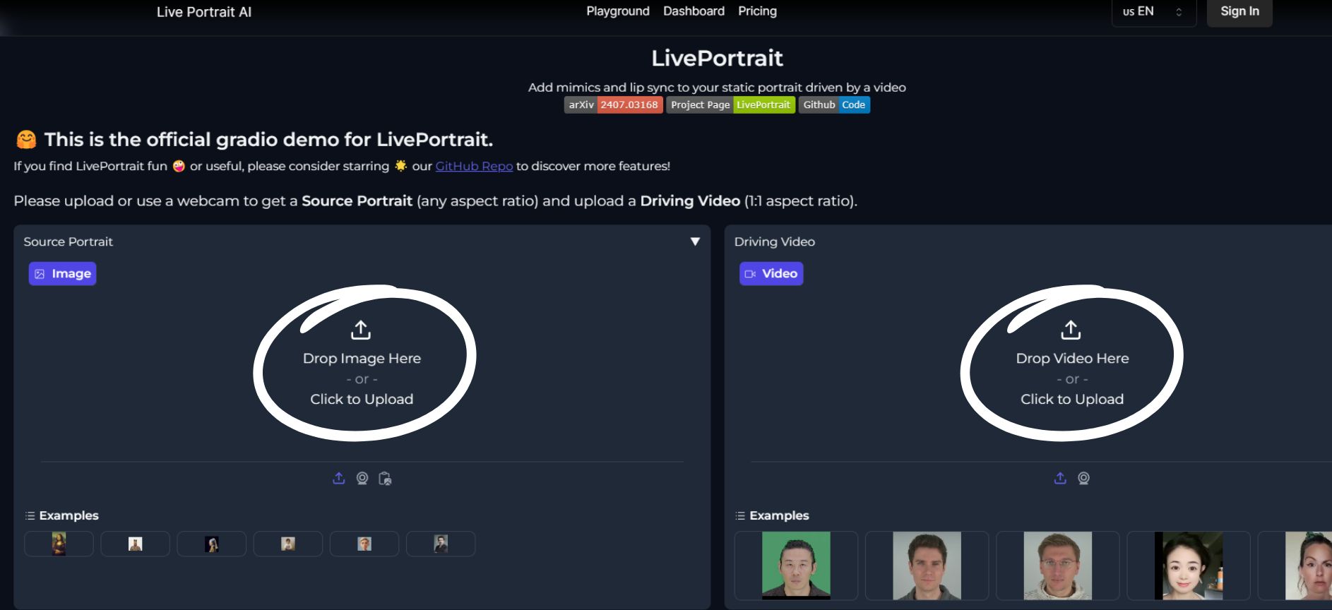1332x610 pixels.
Task: Choose the child painting example portrait
Action: point(287,544)
